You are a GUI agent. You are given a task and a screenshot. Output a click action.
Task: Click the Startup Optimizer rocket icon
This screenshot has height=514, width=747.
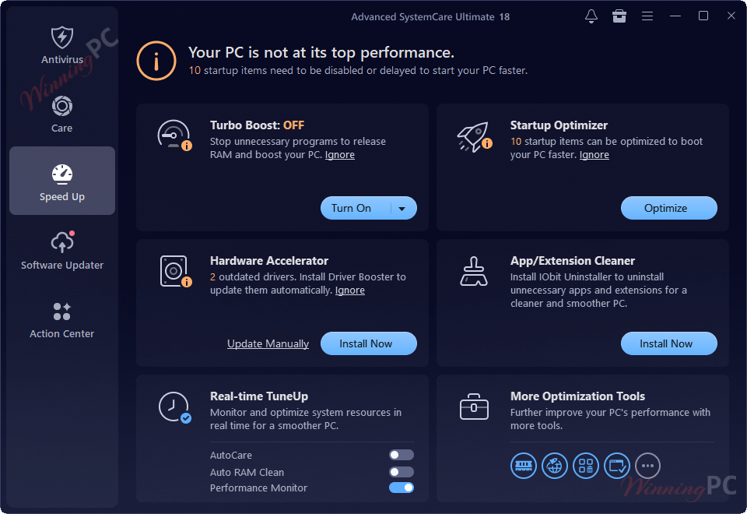pyautogui.click(x=474, y=136)
